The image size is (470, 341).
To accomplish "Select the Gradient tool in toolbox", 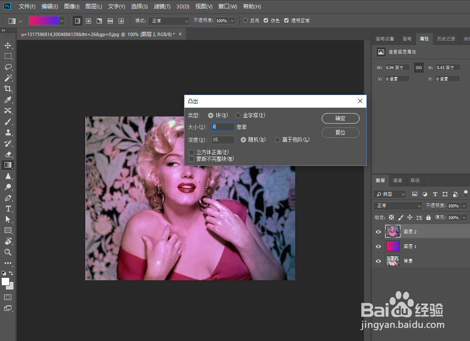I will tap(8, 165).
